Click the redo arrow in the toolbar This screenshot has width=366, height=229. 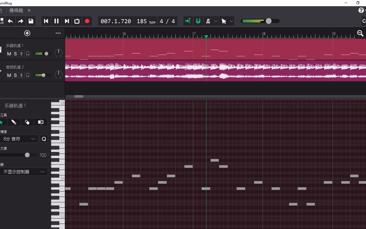20,21
